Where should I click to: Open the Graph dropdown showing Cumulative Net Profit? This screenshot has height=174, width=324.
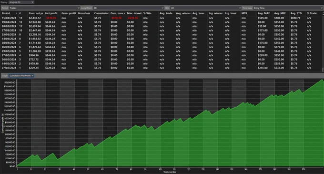(21, 76)
